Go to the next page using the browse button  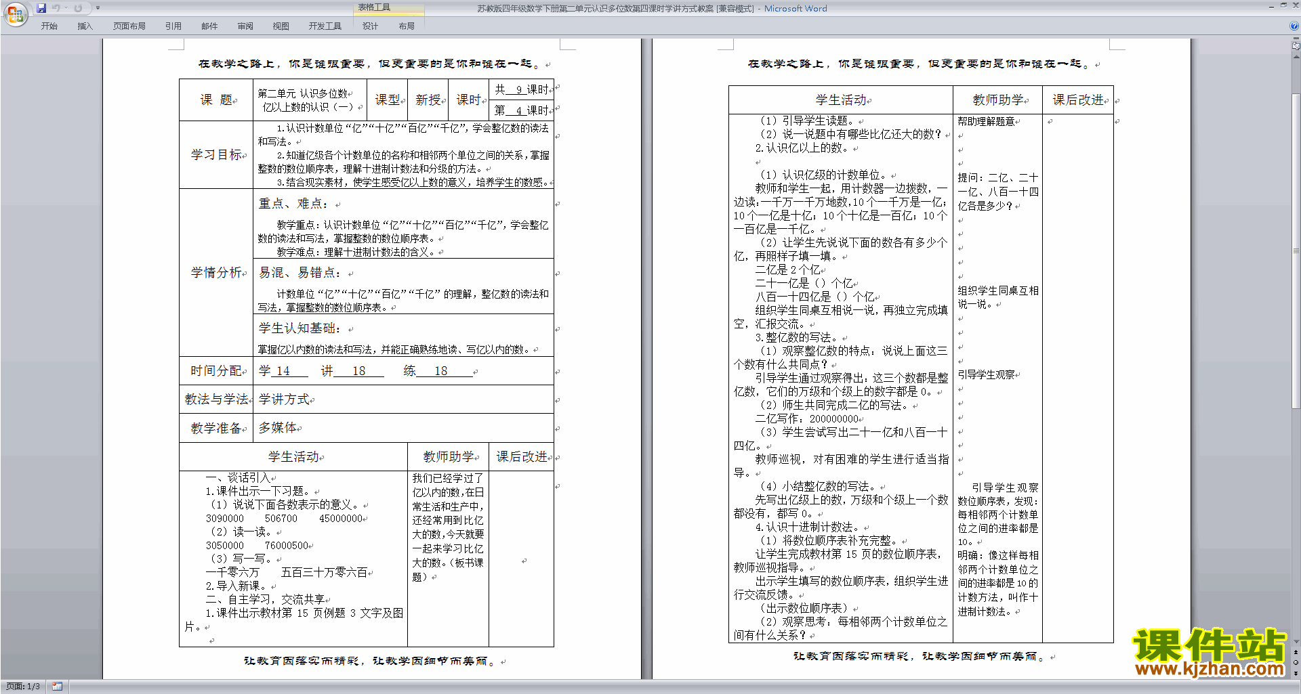[x=1296, y=673]
